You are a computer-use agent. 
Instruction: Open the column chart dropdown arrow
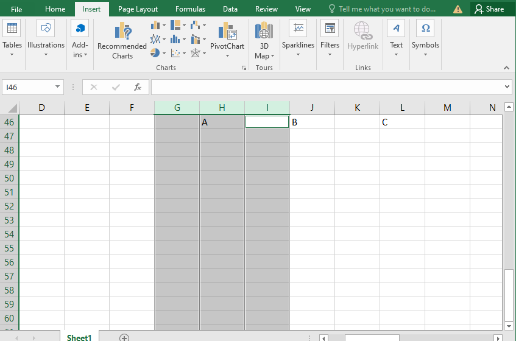[x=164, y=26]
